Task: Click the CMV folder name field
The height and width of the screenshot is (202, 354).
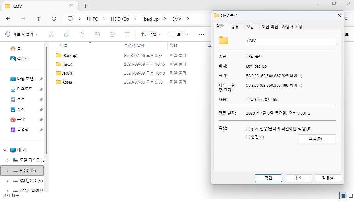Action: tap(291, 41)
